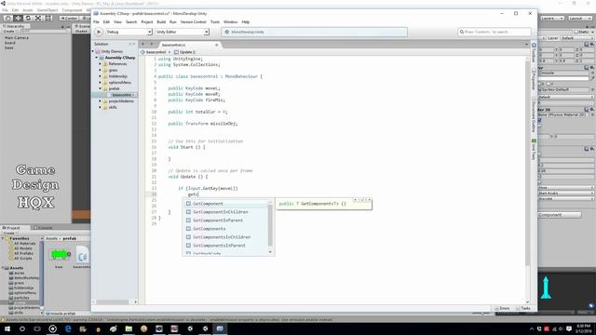Expand the grass folder in Solution tree
This screenshot has height=335, width=596.
101,70
